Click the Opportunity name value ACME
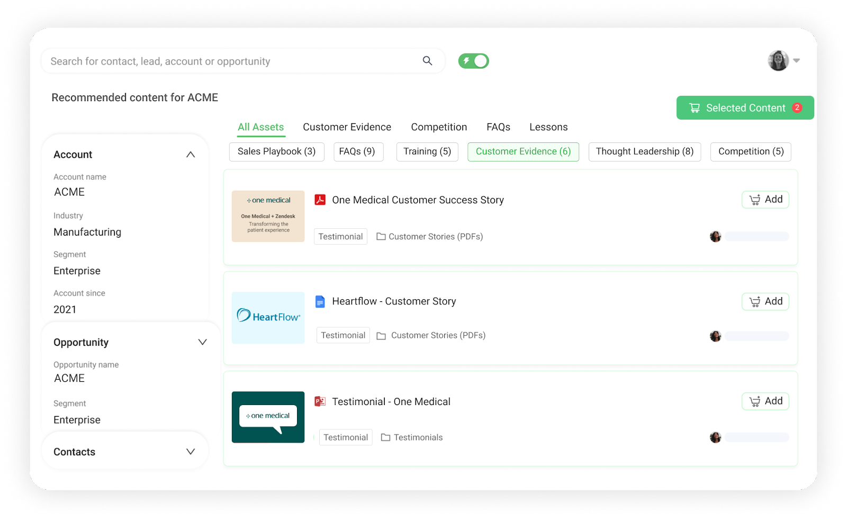Screen dimensions: 847x521 69,379
